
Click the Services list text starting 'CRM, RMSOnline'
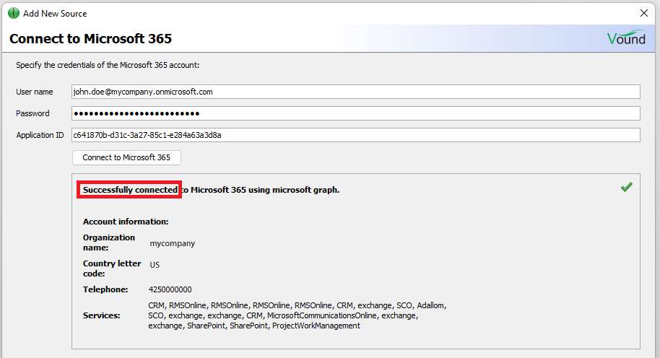(x=298, y=315)
